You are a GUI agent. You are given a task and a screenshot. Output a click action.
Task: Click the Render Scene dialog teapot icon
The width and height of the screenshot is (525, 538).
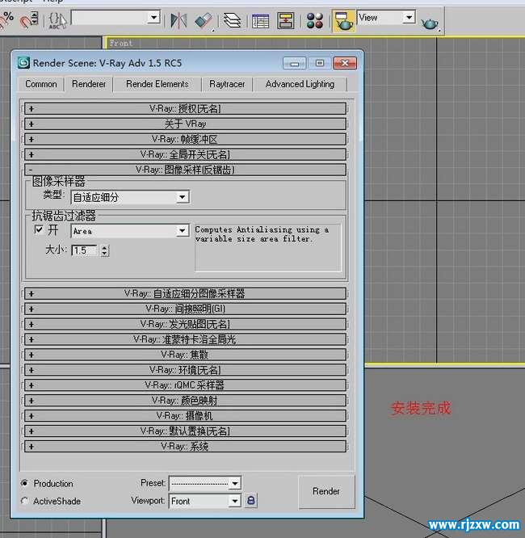click(x=343, y=21)
